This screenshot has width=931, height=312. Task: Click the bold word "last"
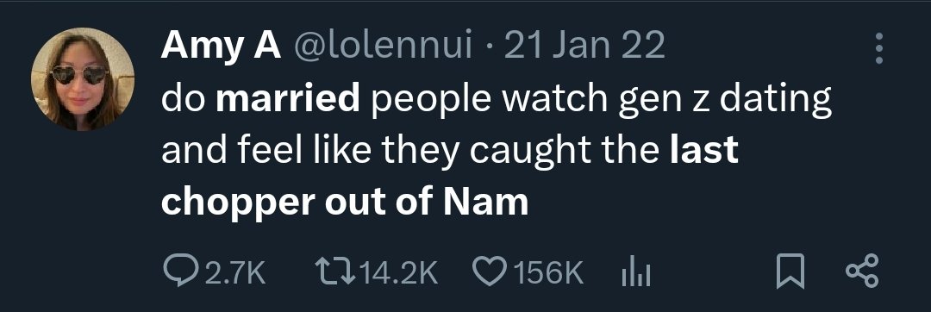704,150
